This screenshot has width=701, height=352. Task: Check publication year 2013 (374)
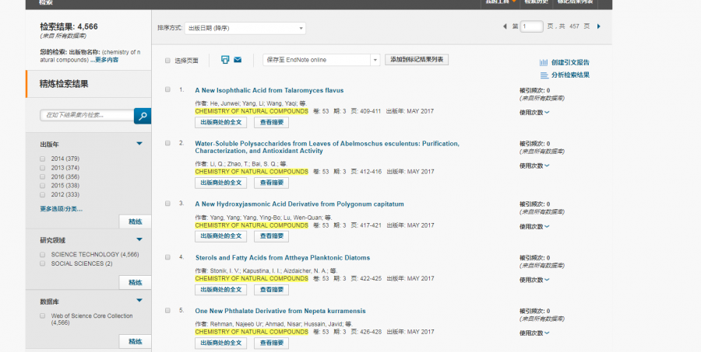click(x=43, y=168)
